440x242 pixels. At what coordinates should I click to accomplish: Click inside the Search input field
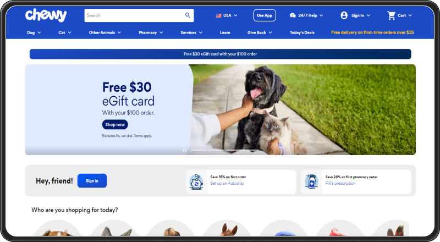134,15
